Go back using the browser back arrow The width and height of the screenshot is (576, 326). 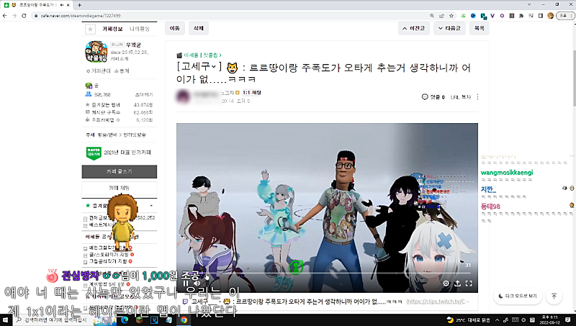tap(5, 16)
